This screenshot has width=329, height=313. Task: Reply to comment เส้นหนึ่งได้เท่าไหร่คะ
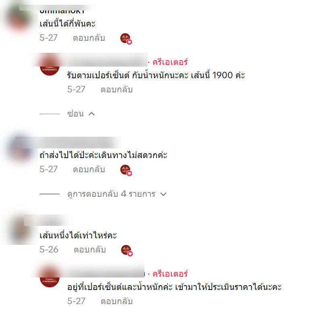click(90, 250)
